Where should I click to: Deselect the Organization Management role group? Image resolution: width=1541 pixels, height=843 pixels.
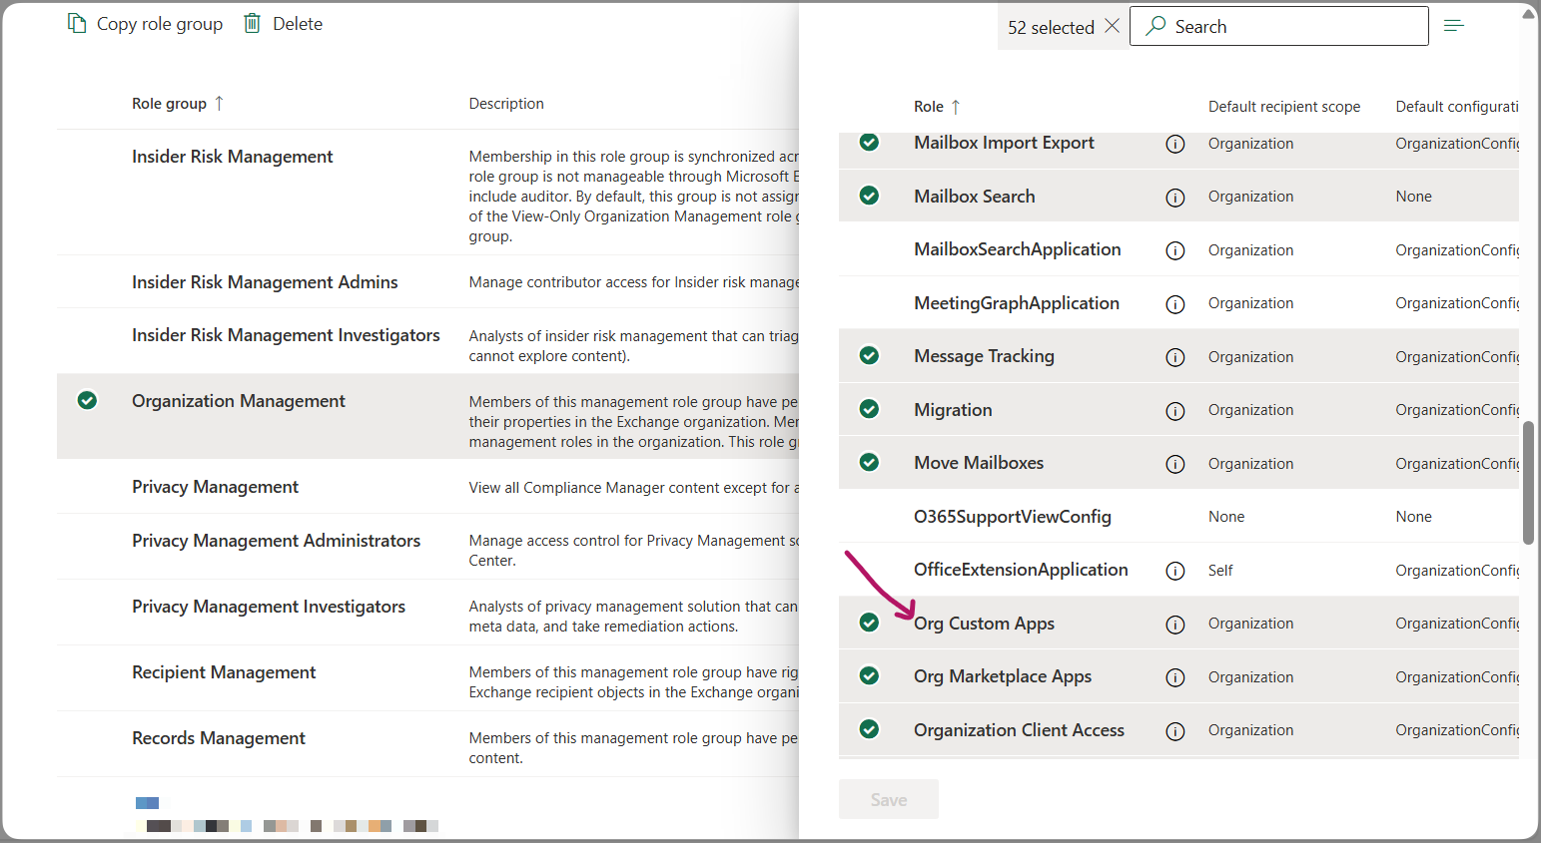[87, 400]
